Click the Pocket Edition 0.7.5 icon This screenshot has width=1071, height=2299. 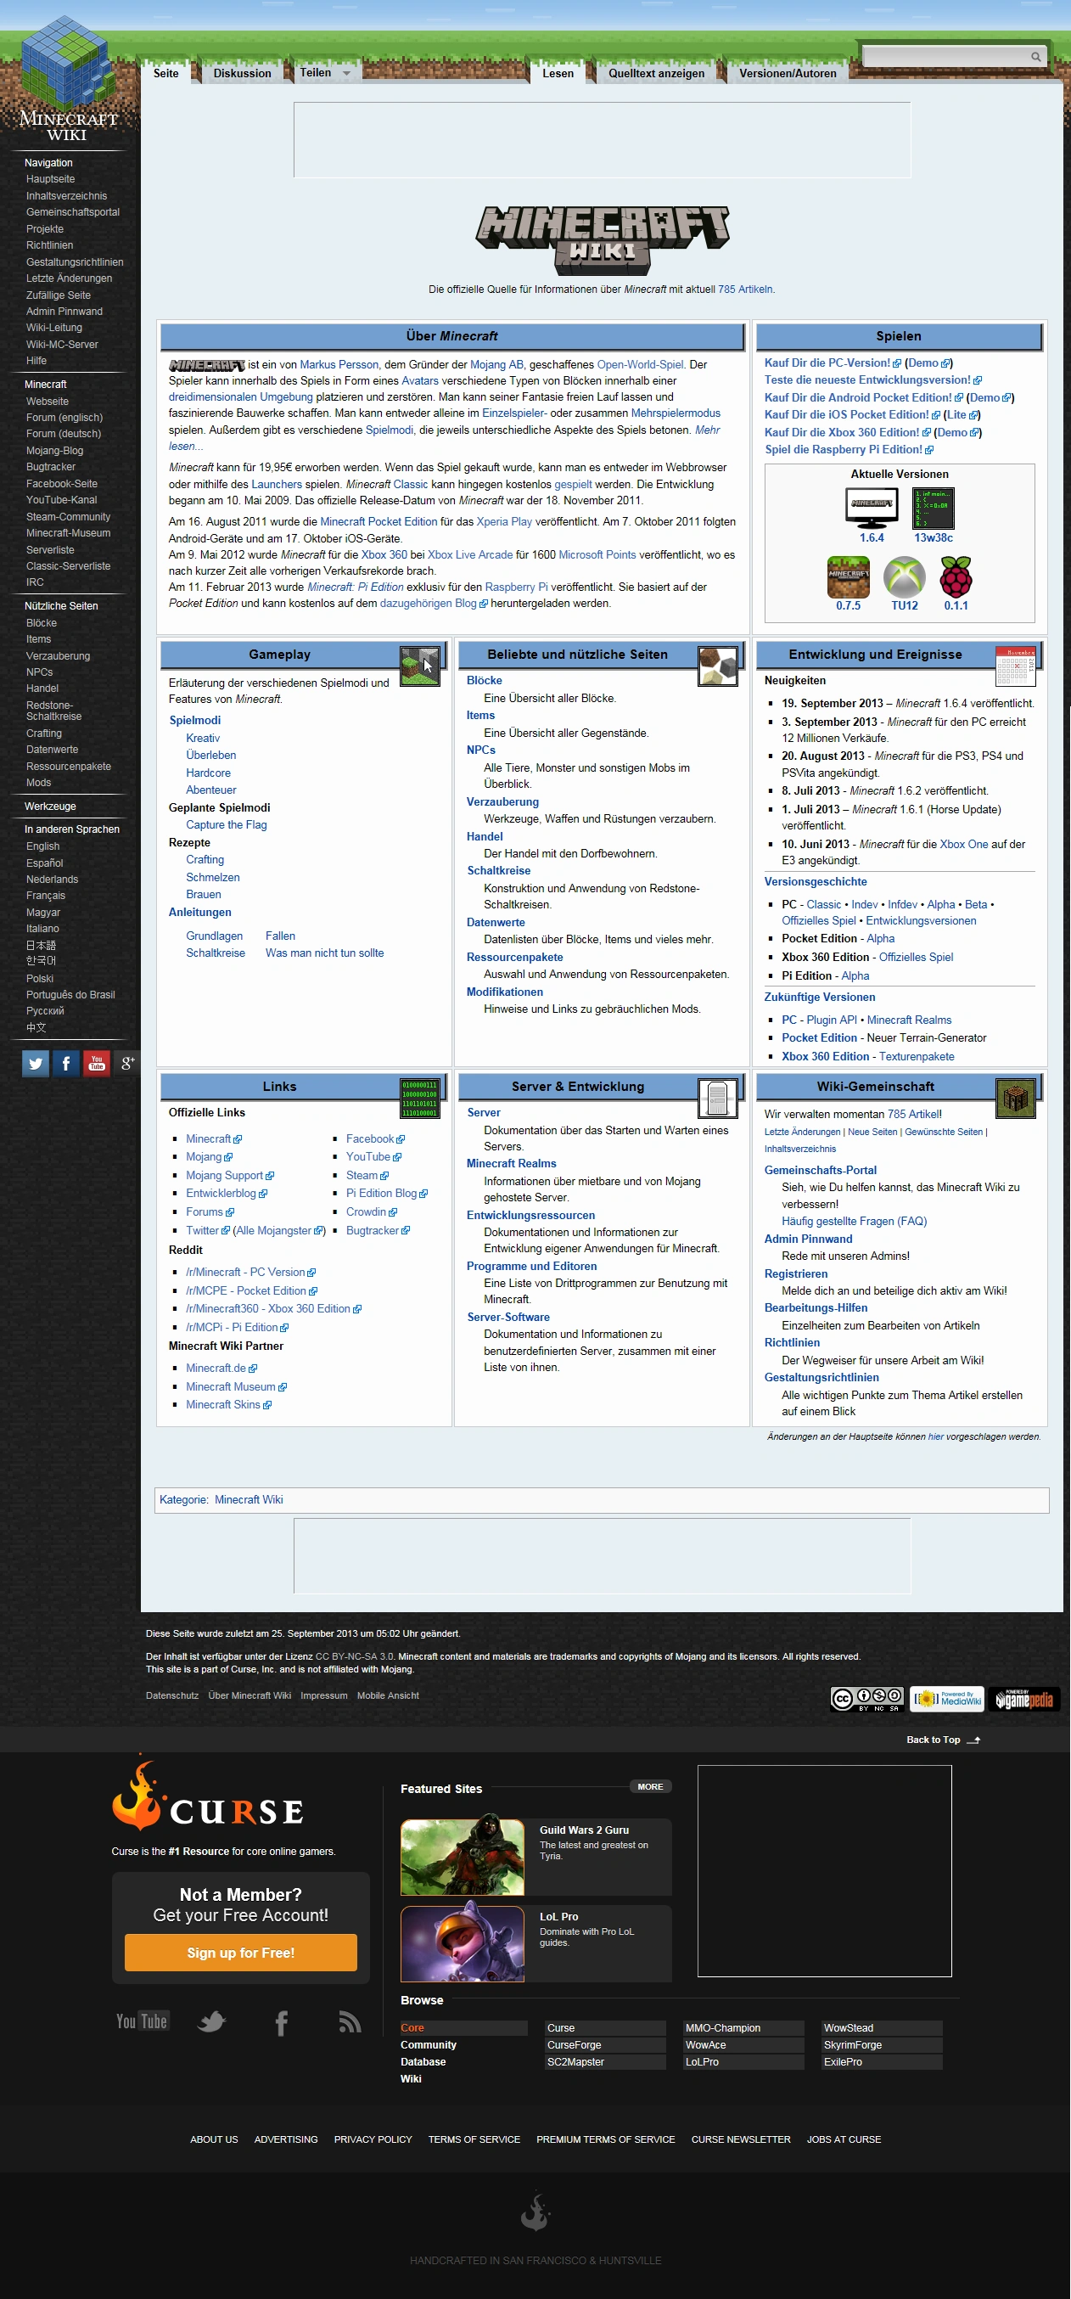click(848, 576)
